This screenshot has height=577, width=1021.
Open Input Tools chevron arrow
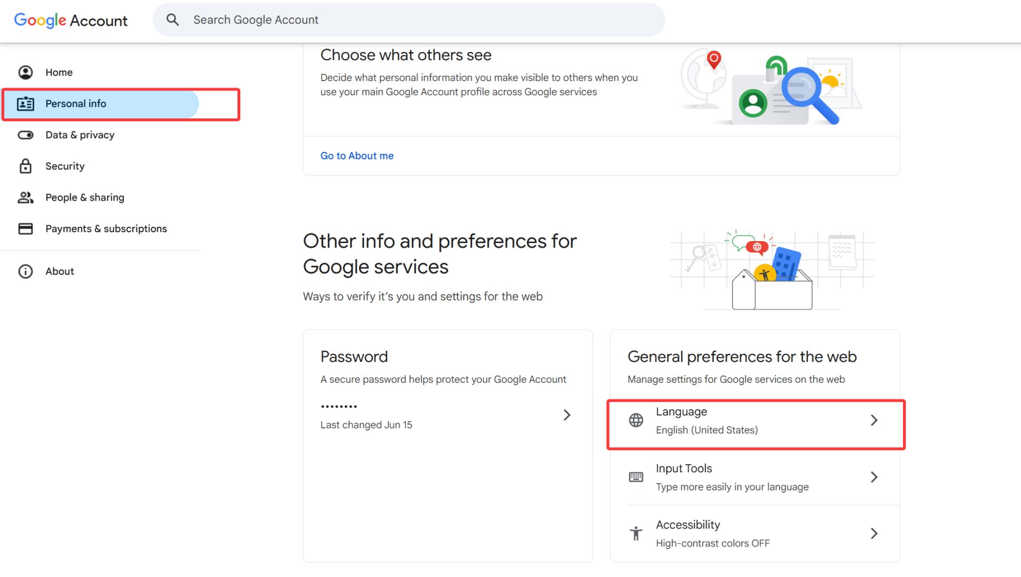tap(874, 477)
